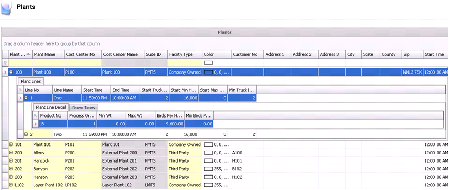The height and width of the screenshot is (190, 450).
Task: Click the Plant Line Detail search icon
Action: 35,116
